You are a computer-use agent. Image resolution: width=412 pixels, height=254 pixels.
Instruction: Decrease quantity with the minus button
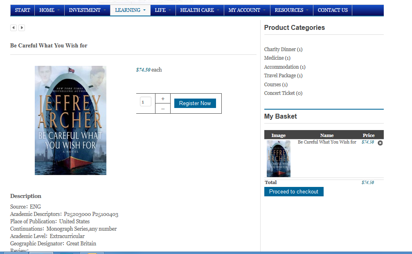[163, 109]
